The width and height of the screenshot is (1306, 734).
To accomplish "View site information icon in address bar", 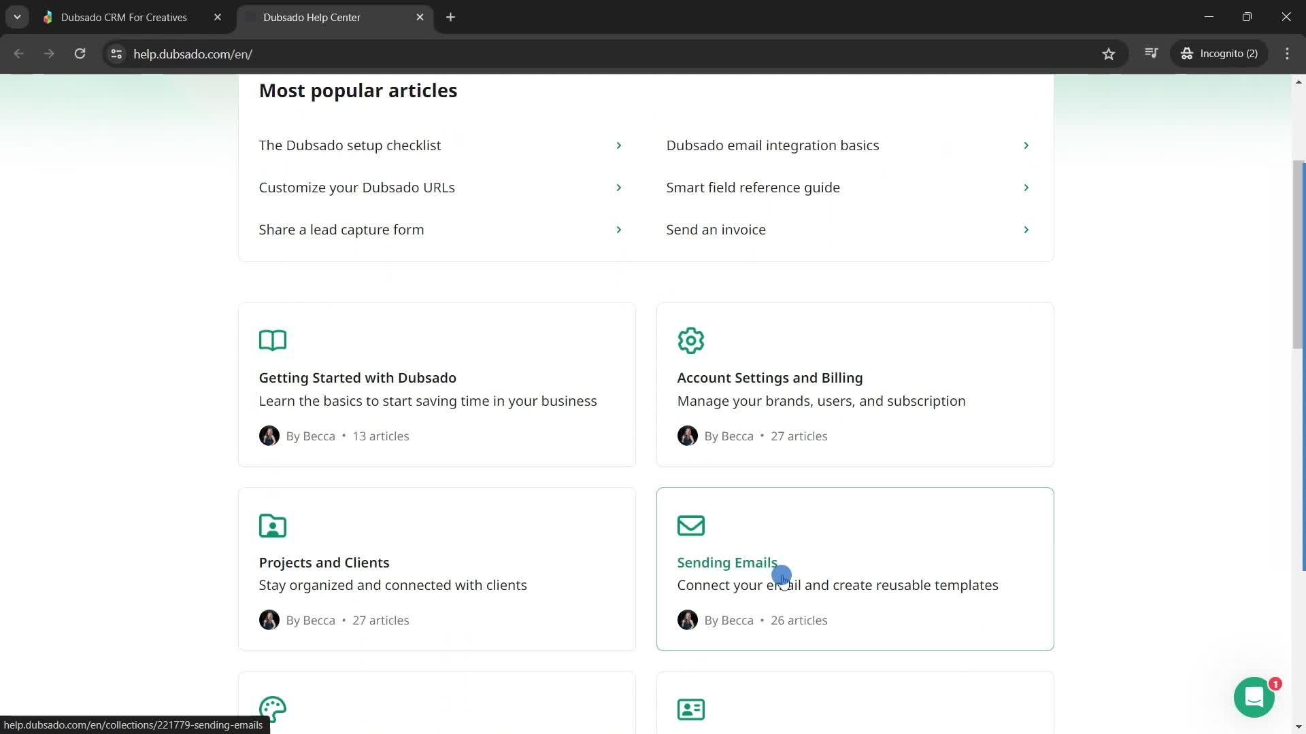I will click(x=116, y=54).
